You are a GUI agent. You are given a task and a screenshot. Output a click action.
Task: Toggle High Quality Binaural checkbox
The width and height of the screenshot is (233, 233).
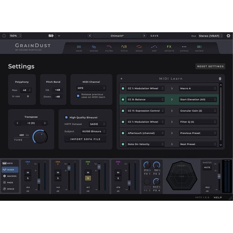(66, 117)
